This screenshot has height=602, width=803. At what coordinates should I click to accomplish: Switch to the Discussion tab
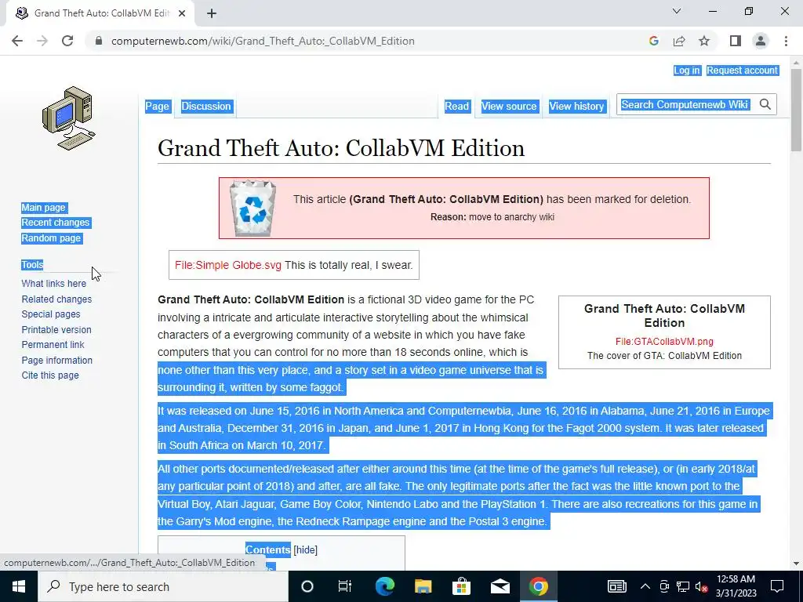click(x=206, y=106)
